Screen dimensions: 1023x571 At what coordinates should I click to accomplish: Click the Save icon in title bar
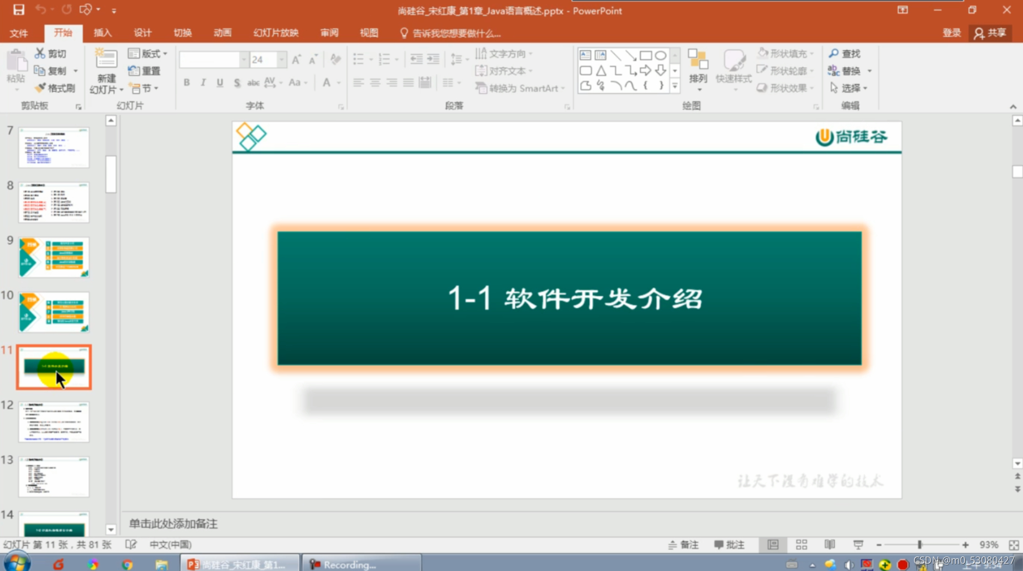click(x=18, y=10)
